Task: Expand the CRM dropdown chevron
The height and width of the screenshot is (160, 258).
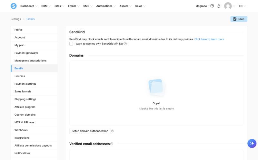Action: pyautogui.click(x=50, y=6)
